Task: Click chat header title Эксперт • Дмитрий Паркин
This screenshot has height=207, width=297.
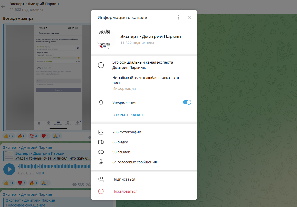Action: pos(34,4)
